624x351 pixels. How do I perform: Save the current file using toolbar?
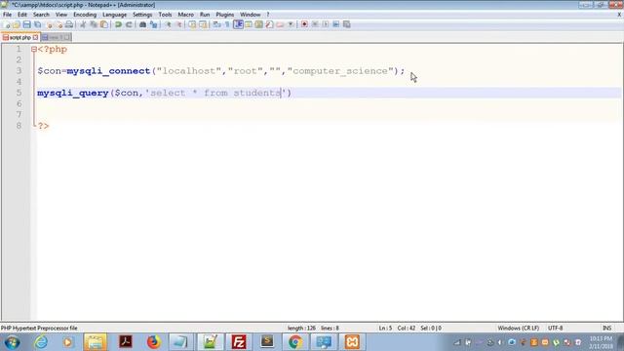pyautogui.click(x=26, y=24)
